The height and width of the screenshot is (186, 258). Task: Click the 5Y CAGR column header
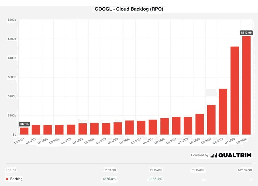[x=198, y=170]
